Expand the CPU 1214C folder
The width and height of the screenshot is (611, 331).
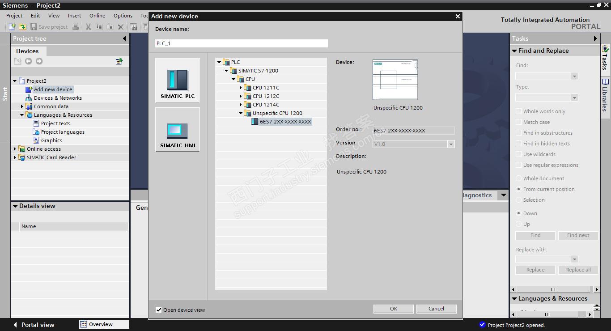click(x=241, y=105)
